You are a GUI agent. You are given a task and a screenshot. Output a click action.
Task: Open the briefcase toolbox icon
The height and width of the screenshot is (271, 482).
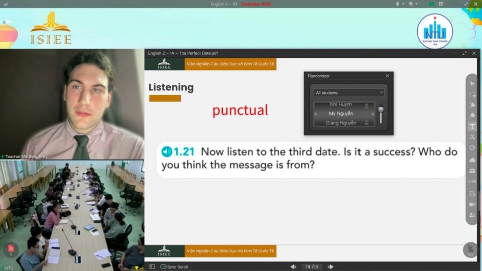tap(472, 171)
